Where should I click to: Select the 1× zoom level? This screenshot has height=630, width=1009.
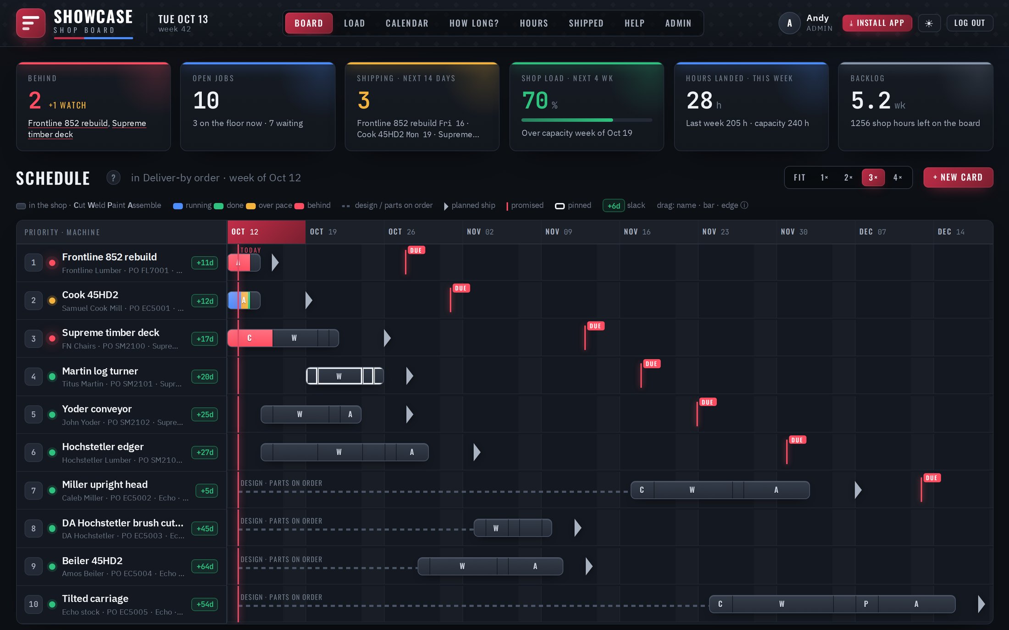824,177
